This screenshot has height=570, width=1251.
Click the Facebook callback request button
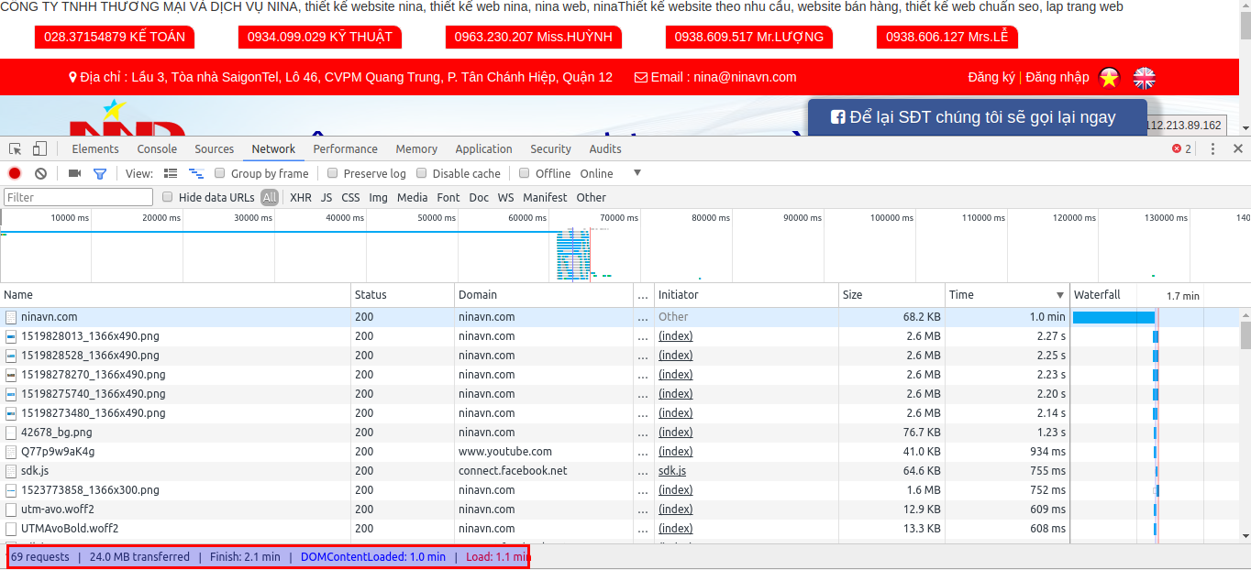click(978, 117)
